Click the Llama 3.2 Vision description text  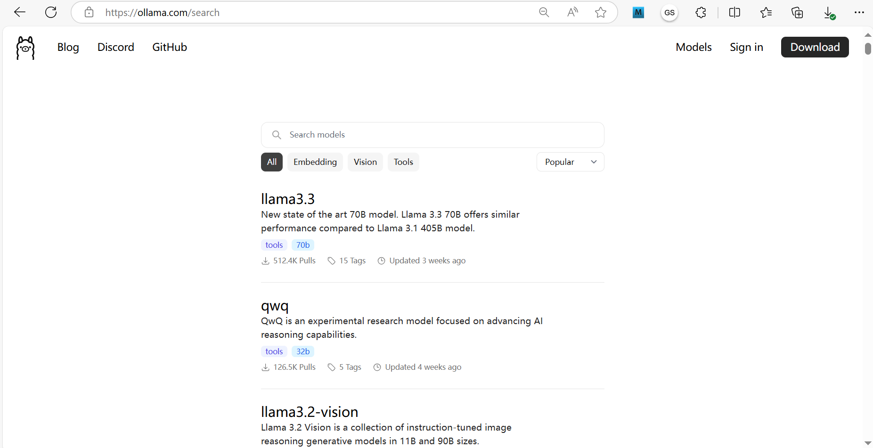386,434
